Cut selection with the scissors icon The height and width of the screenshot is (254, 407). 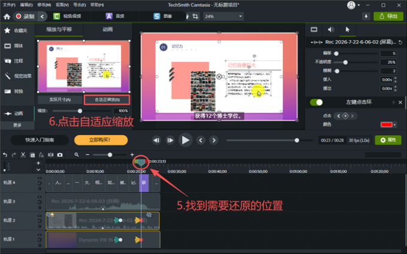[x=23, y=155]
